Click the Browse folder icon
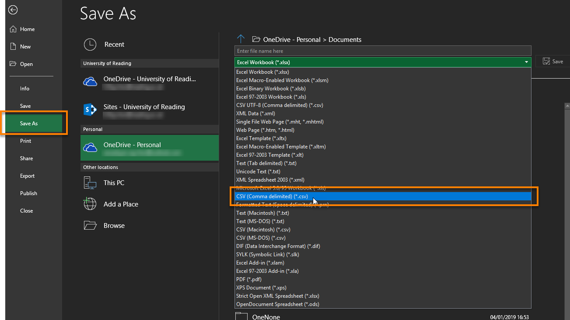Image resolution: width=570 pixels, height=320 pixels. pos(90,226)
